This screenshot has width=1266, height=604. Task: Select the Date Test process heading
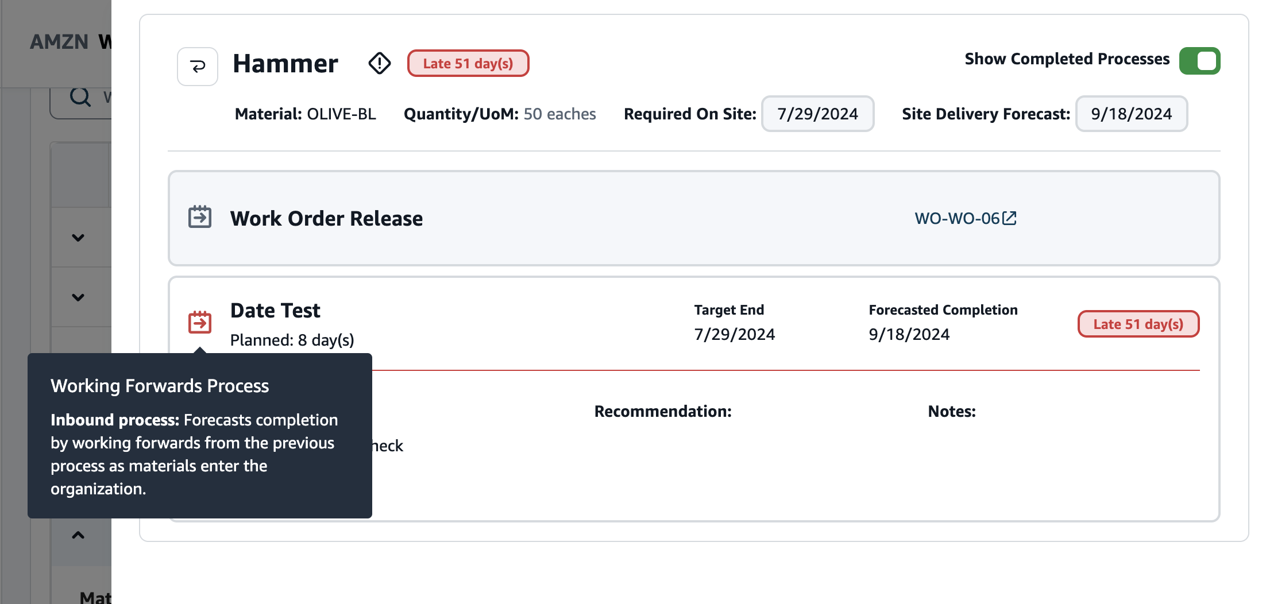[x=275, y=311]
